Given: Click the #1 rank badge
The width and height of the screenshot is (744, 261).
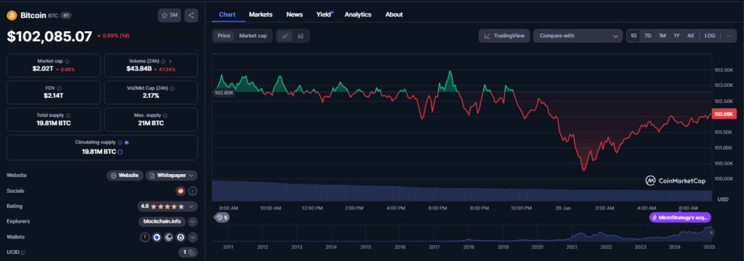Looking at the screenshot, I should click(x=65, y=16).
